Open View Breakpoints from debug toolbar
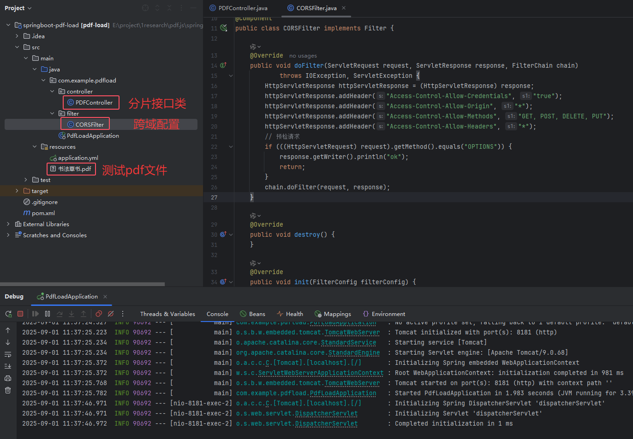 (x=99, y=314)
